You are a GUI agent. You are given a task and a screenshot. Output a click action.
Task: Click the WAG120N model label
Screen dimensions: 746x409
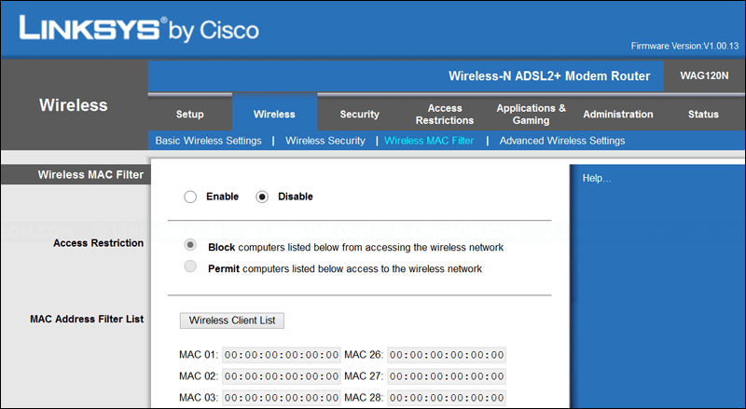click(x=704, y=76)
